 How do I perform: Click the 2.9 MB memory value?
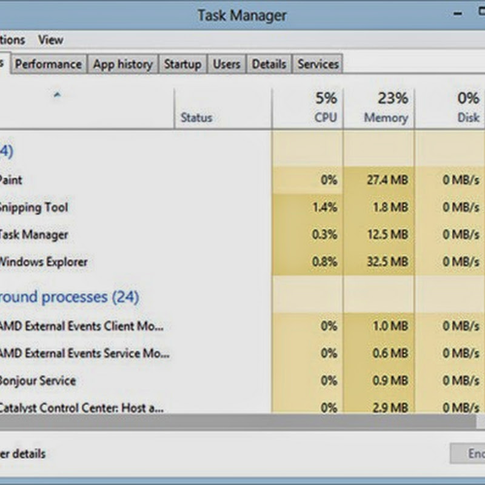tap(390, 407)
